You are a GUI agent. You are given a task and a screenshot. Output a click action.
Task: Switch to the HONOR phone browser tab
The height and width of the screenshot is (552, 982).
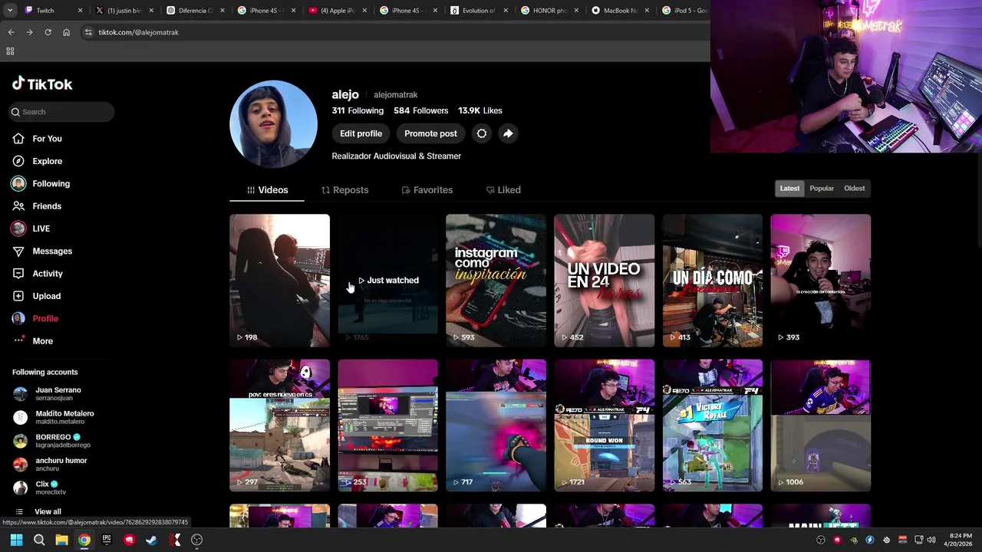pos(549,11)
